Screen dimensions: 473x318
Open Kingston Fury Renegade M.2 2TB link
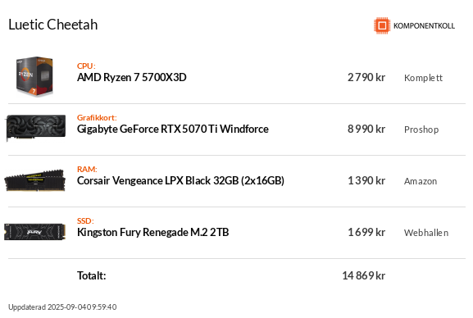153,232
